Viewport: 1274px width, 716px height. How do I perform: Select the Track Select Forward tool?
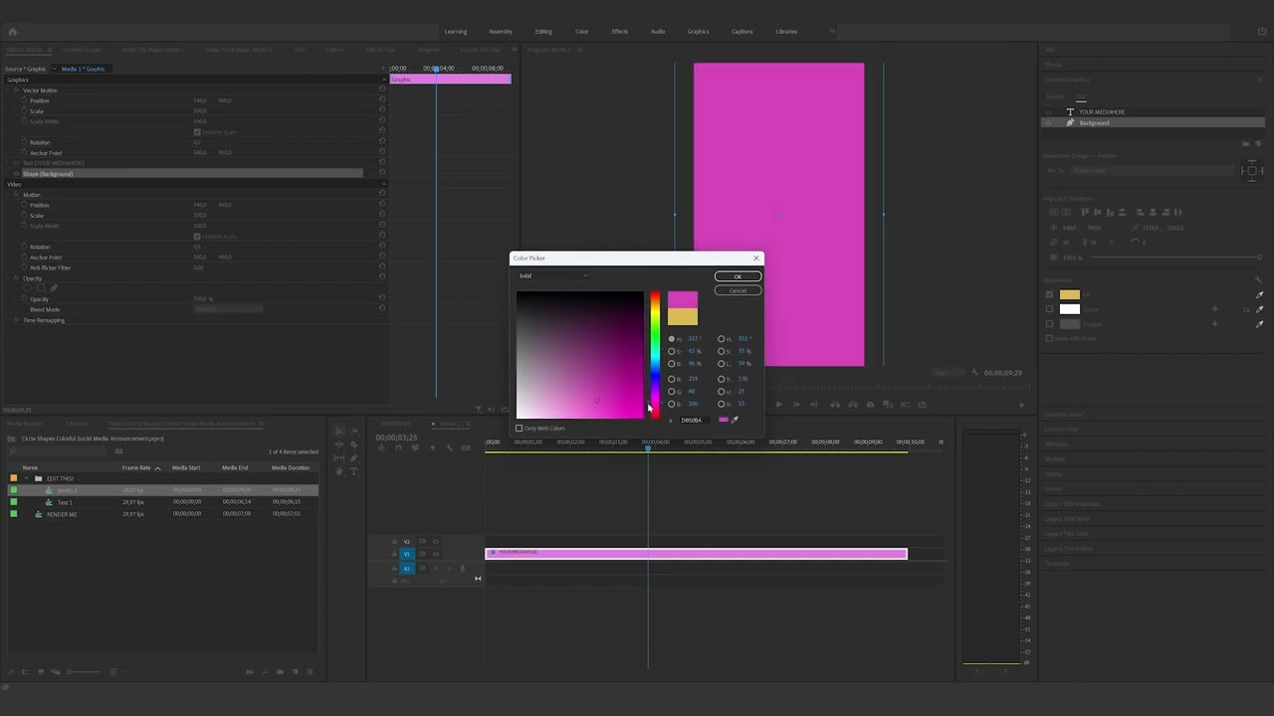click(x=353, y=432)
